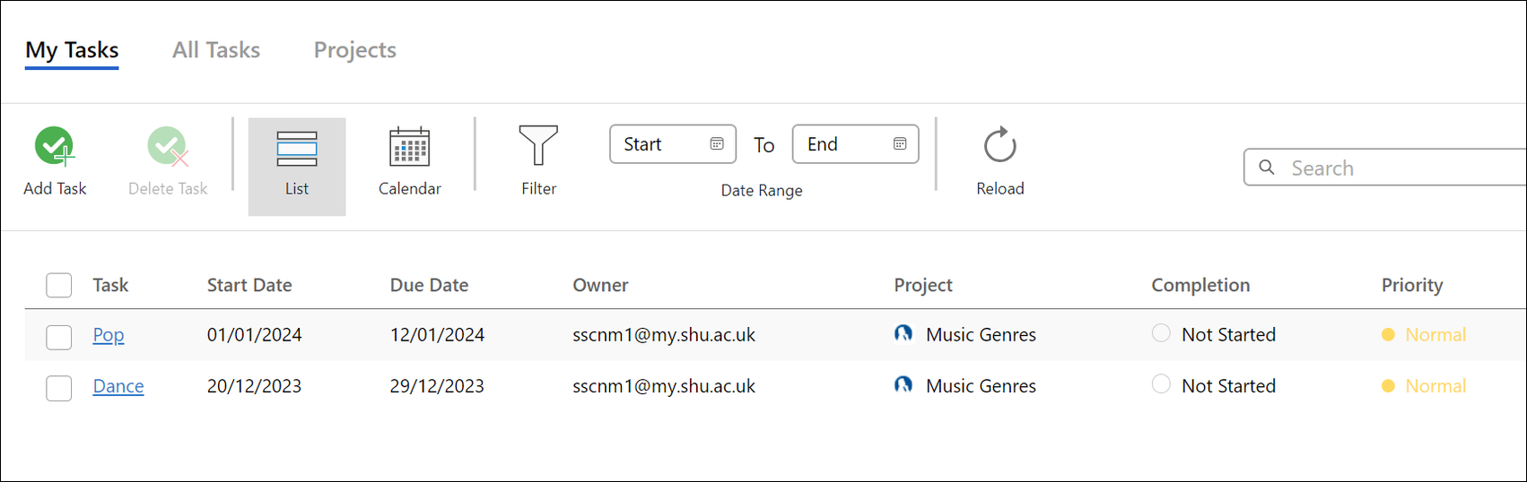Screen dimensions: 1527x482
Task: Open the Dance task link
Action: click(118, 386)
